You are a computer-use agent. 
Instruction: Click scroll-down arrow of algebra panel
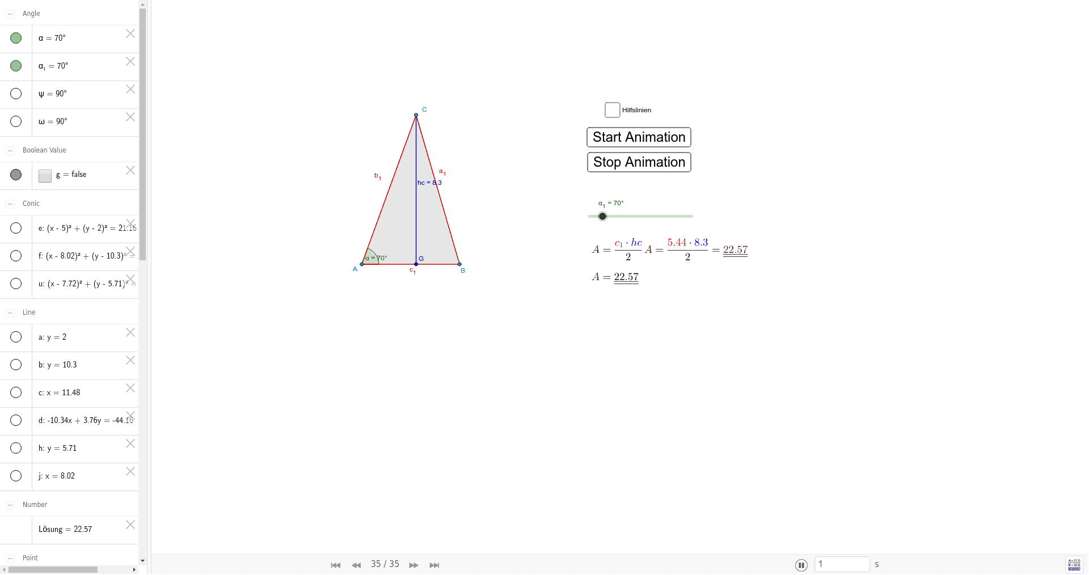click(143, 561)
